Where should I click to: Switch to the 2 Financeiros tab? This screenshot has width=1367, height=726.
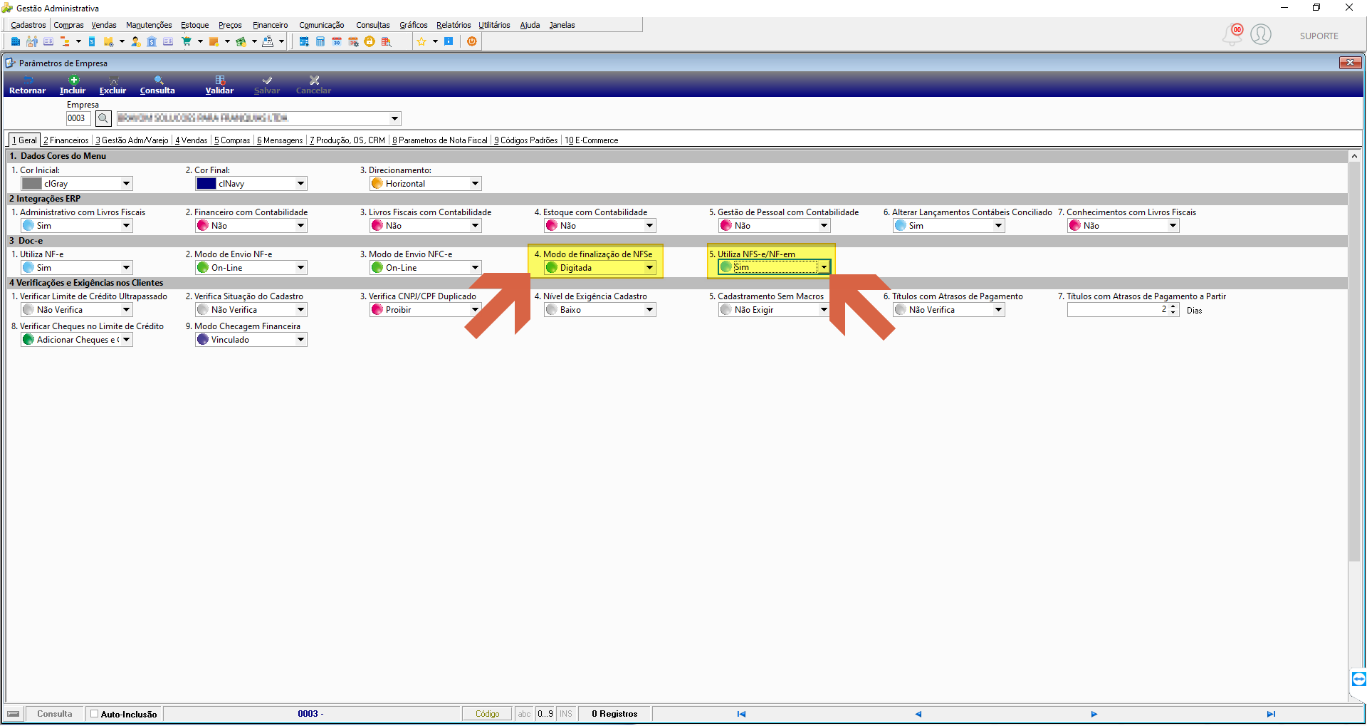point(66,140)
